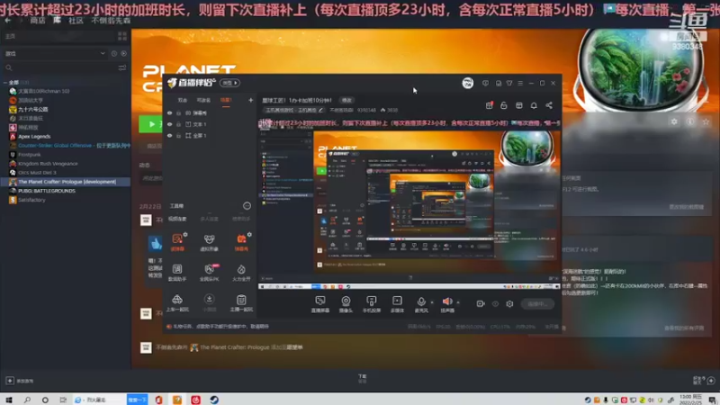720x405 pixels.
Task: Click 修改 button next to stream title
Action: point(346,100)
